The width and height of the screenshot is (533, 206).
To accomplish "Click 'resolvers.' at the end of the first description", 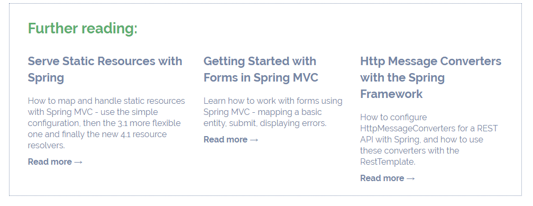I will pos(46,146).
